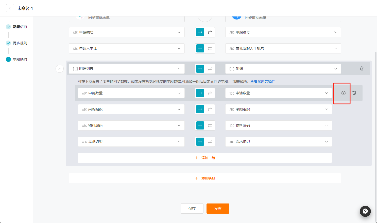Set one-way sync arrow for 申请人电话
The height and width of the screenshot is (223, 377).
(200, 48)
